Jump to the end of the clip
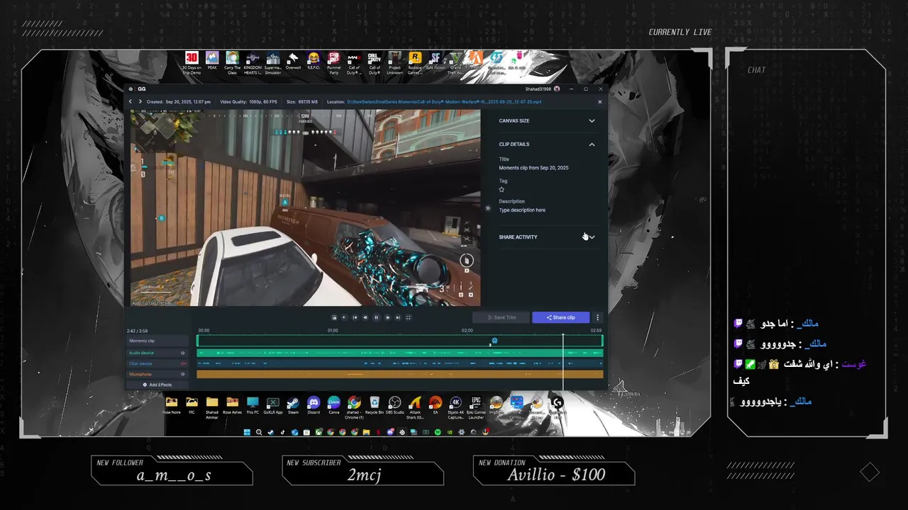This screenshot has width=908, height=510. pyautogui.click(x=398, y=317)
